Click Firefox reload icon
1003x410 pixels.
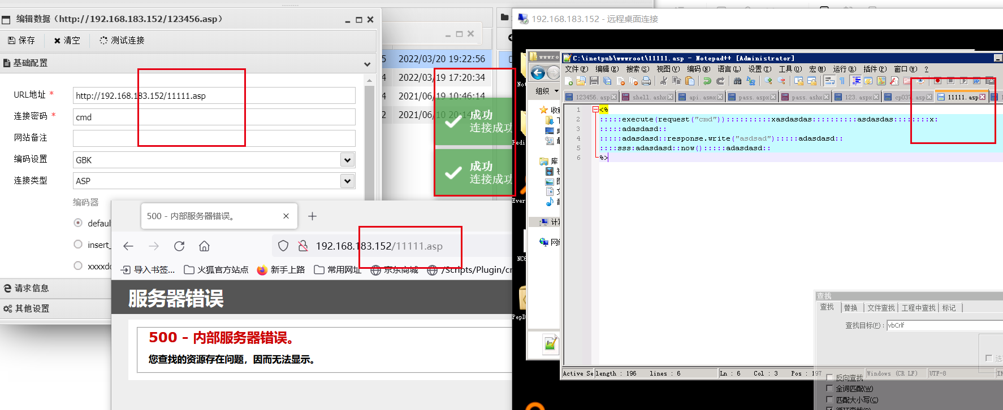[179, 246]
